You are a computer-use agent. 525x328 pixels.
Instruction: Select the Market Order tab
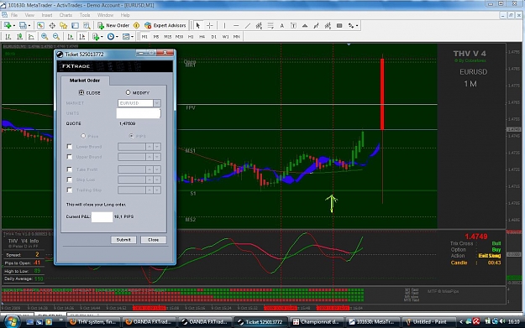click(85, 81)
